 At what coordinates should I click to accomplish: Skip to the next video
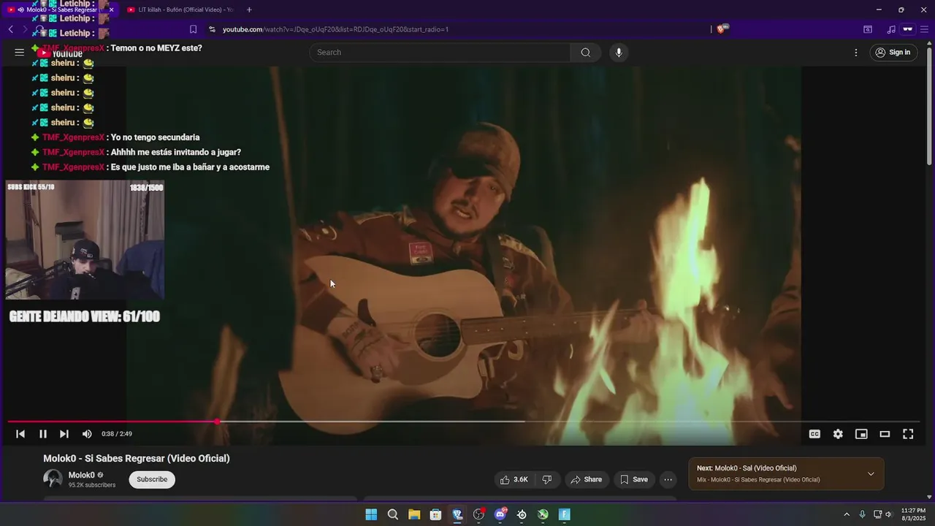pyautogui.click(x=64, y=434)
